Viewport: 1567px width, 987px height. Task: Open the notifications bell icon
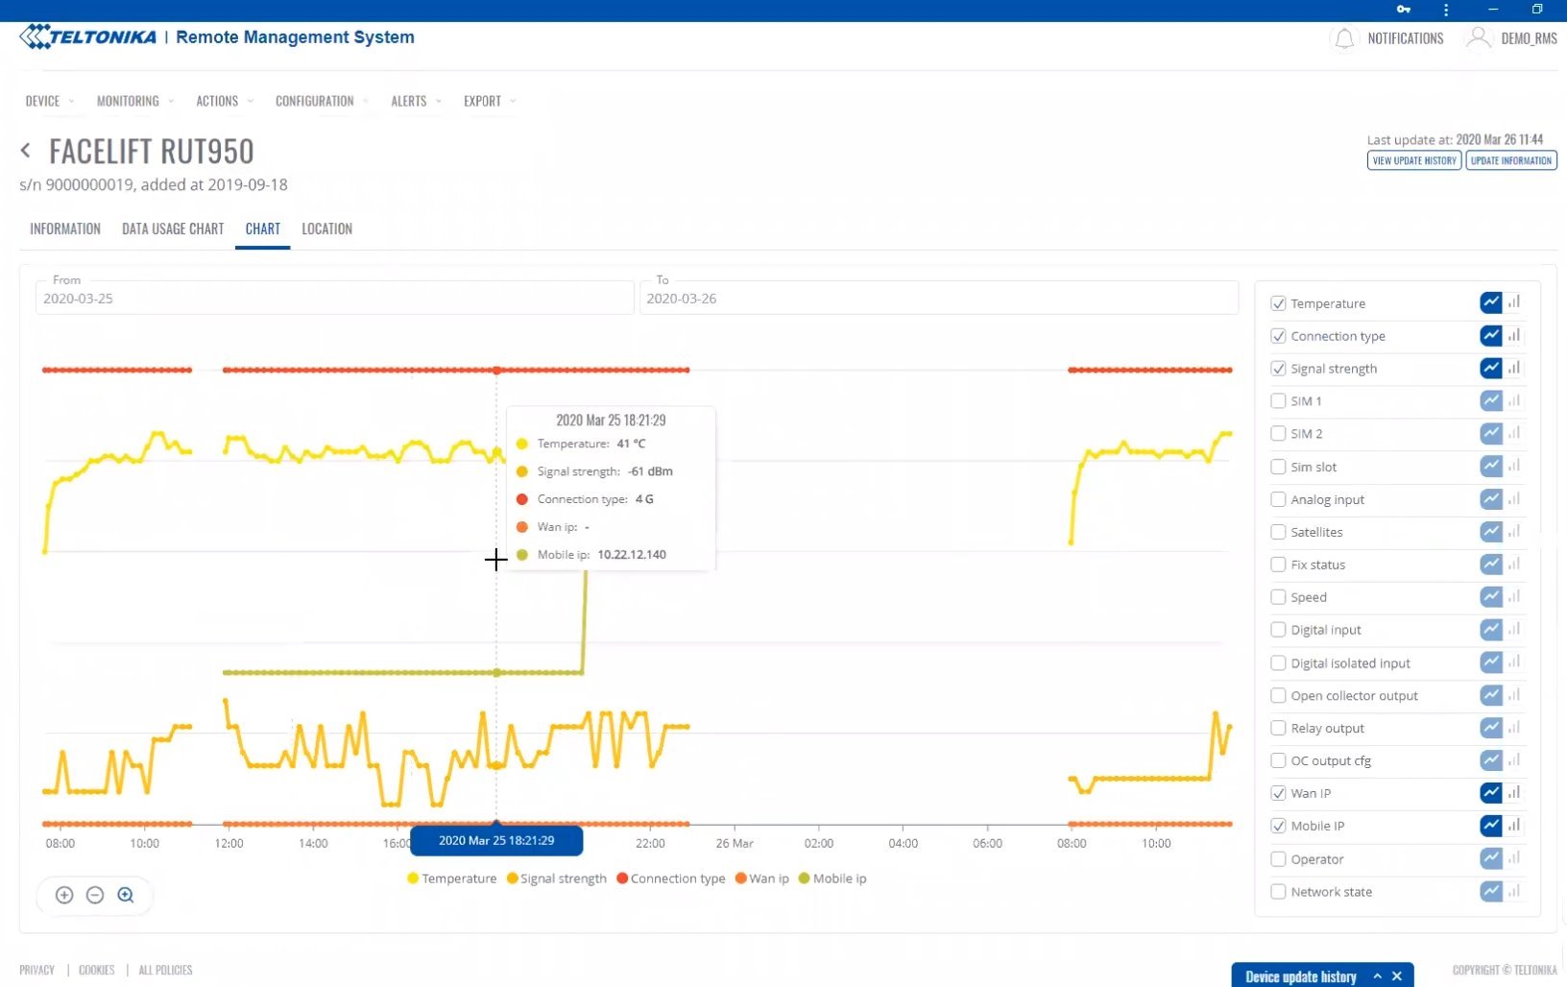click(1344, 38)
